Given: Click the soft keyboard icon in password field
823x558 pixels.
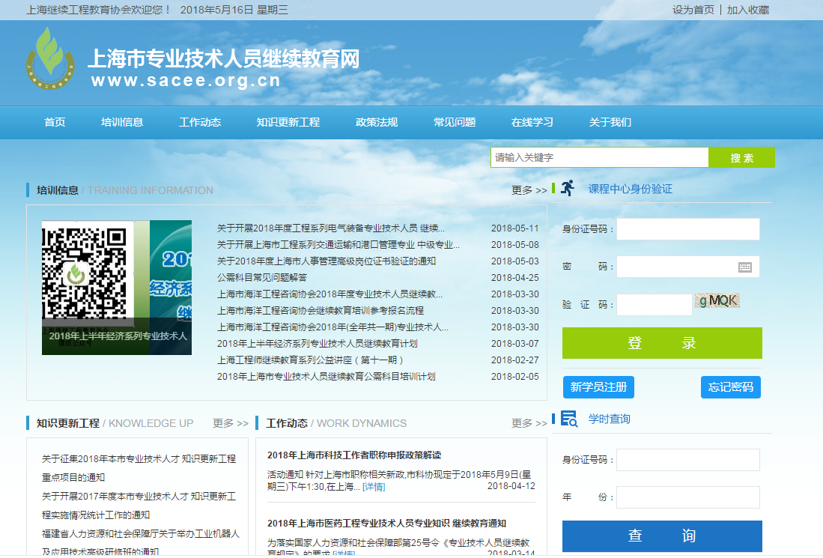Looking at the screenshot, I should 744,267.
